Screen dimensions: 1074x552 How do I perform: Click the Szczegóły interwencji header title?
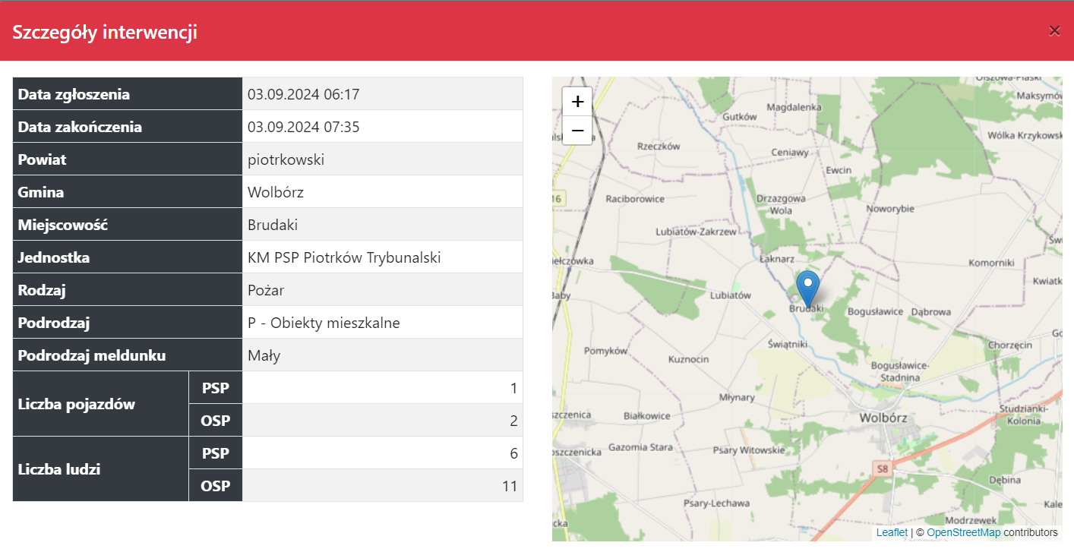point(105,32)
